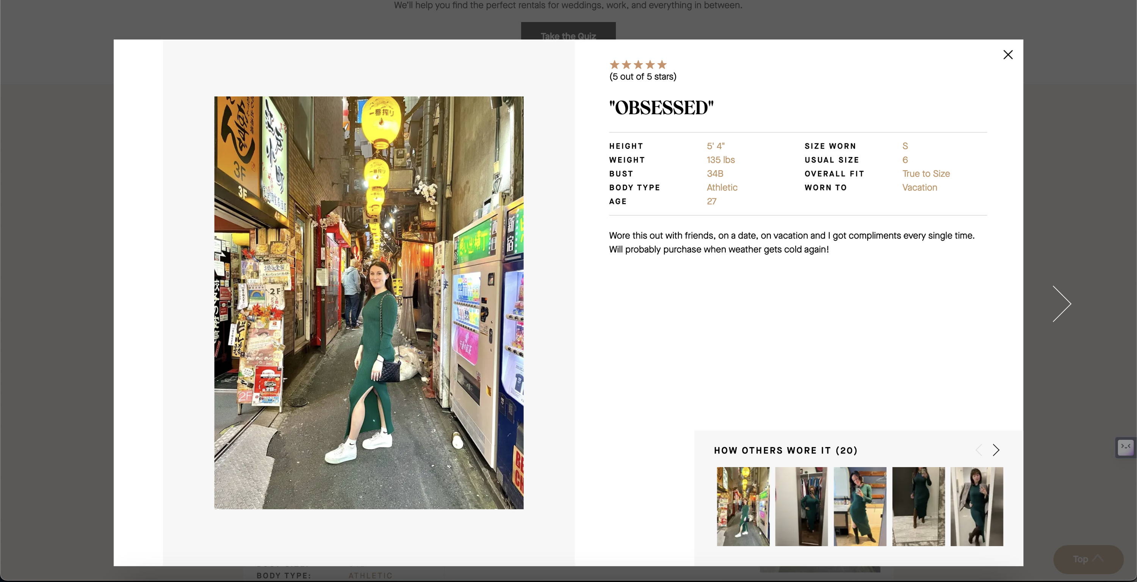This screenshot has width=1137, height=582.
Task: Click the bust value 34B
Action: pos(714,174)
